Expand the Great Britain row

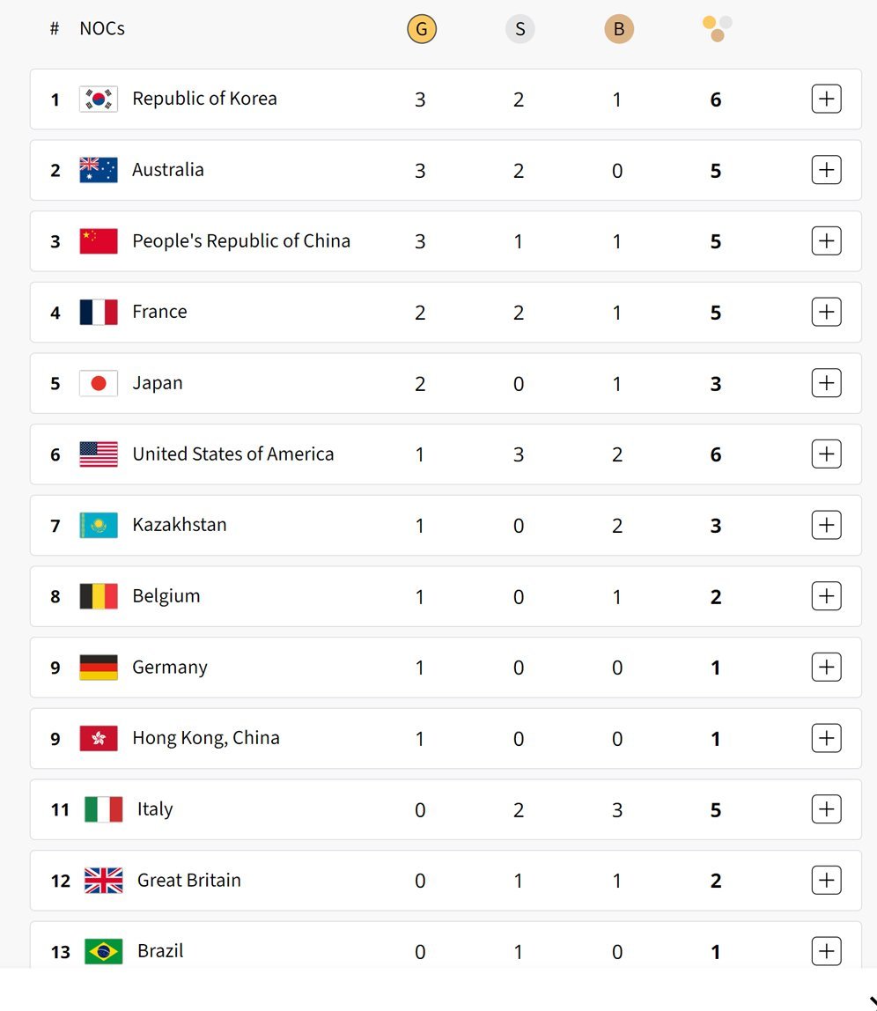point(826,881)
